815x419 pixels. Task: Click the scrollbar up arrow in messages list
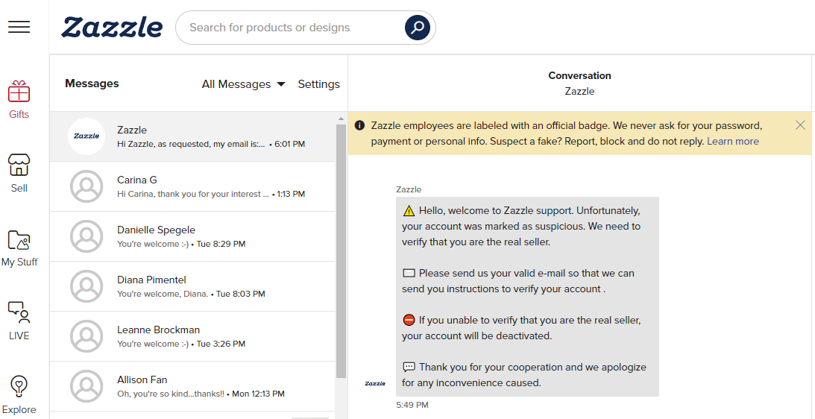(x=341, y=119)
